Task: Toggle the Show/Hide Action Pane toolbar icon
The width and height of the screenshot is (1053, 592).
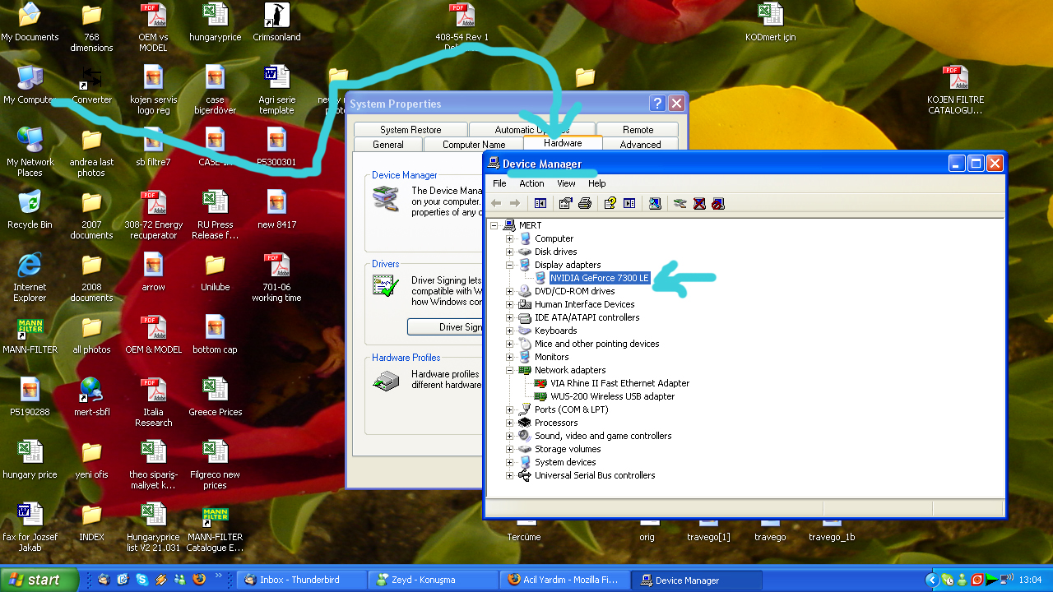Action: pos(629,203)
